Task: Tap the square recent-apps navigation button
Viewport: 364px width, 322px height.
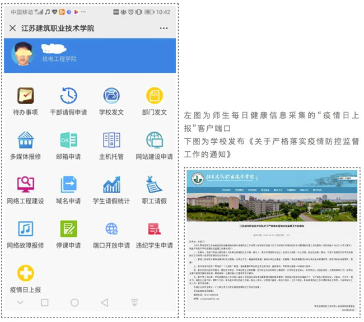Action: 45,302
